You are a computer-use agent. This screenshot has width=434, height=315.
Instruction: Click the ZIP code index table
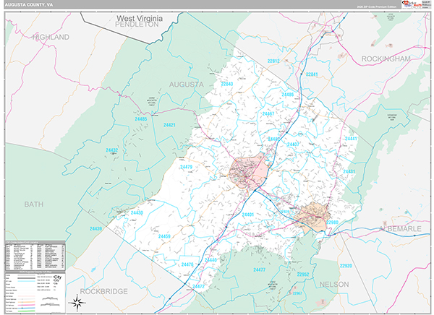coord(35,253)
